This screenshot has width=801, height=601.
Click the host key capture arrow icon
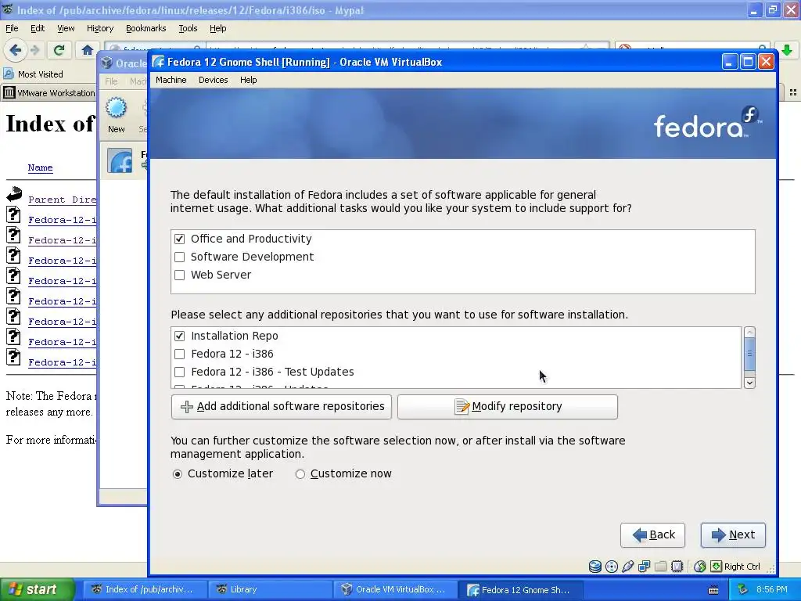click(717, 567)
